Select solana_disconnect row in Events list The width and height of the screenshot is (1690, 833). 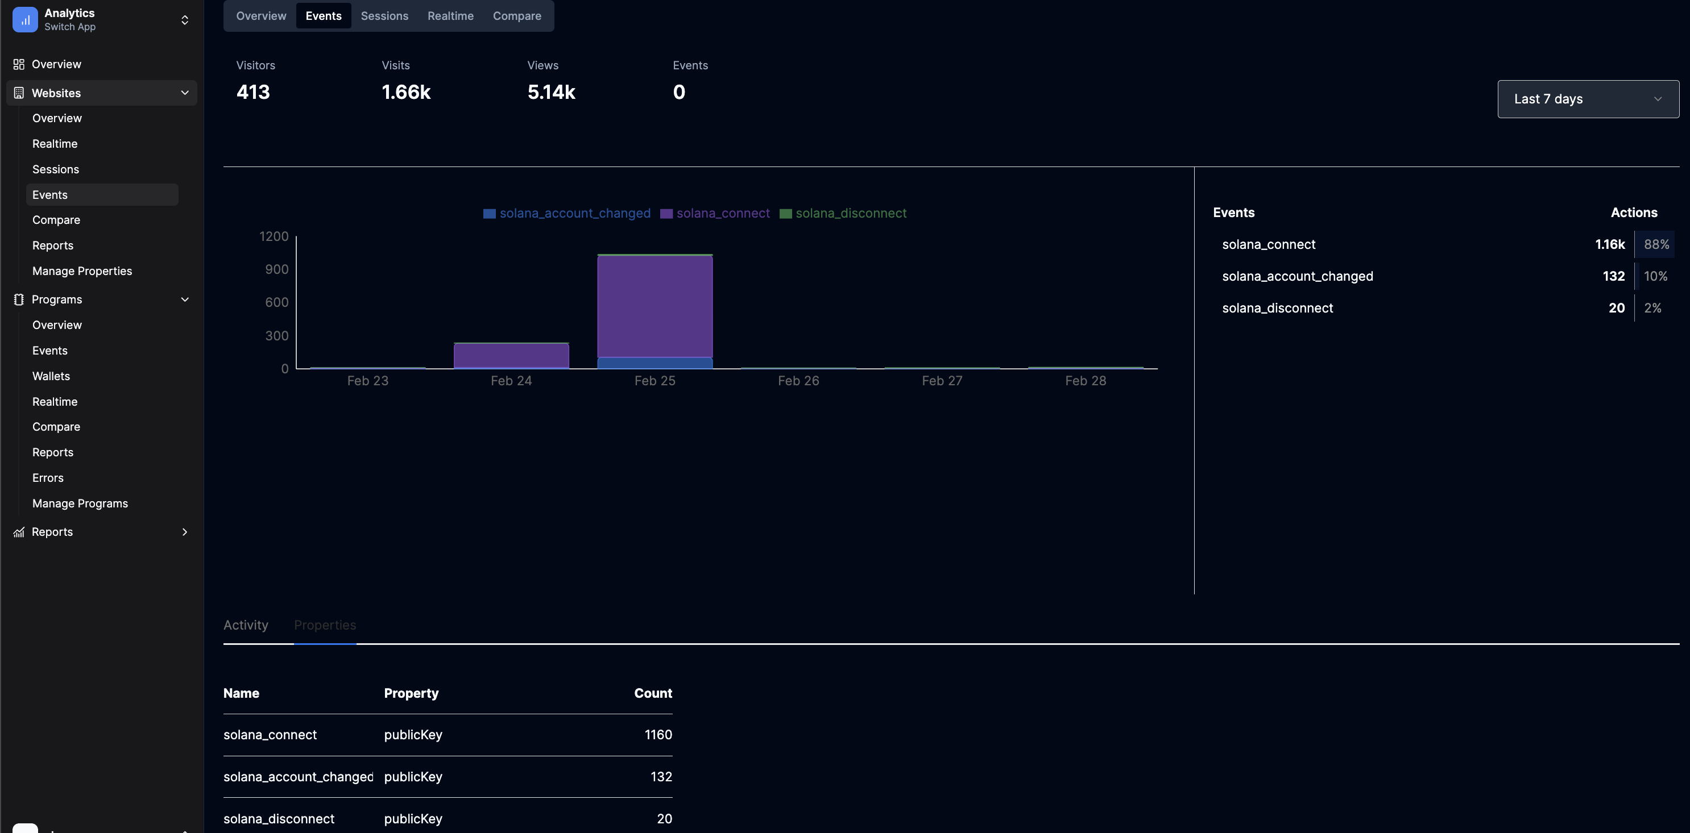click(x=1443, y=308)
